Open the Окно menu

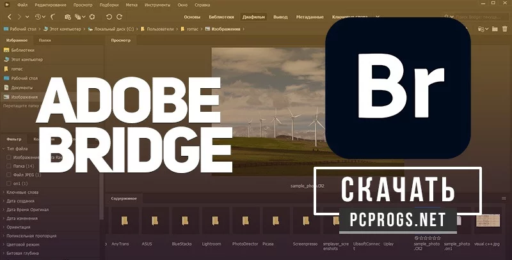click(182, 5)
